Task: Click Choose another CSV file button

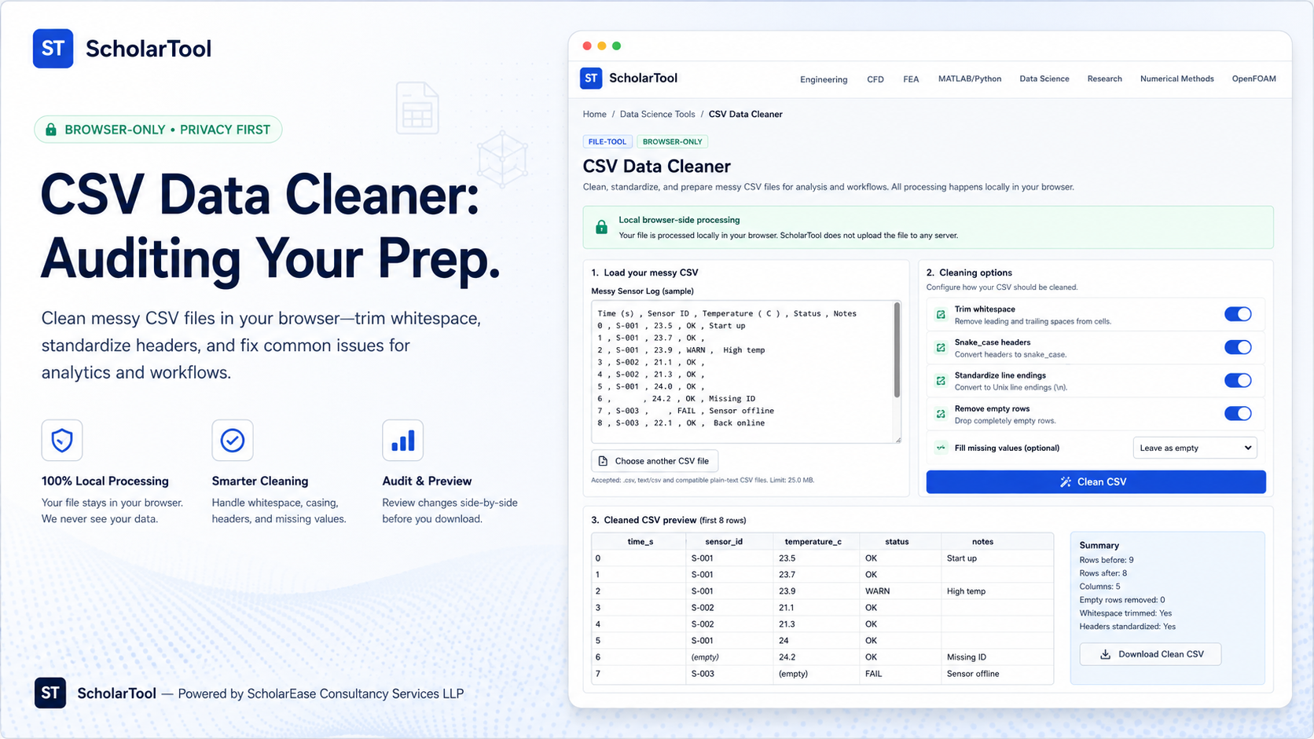Action: [655, 461]
